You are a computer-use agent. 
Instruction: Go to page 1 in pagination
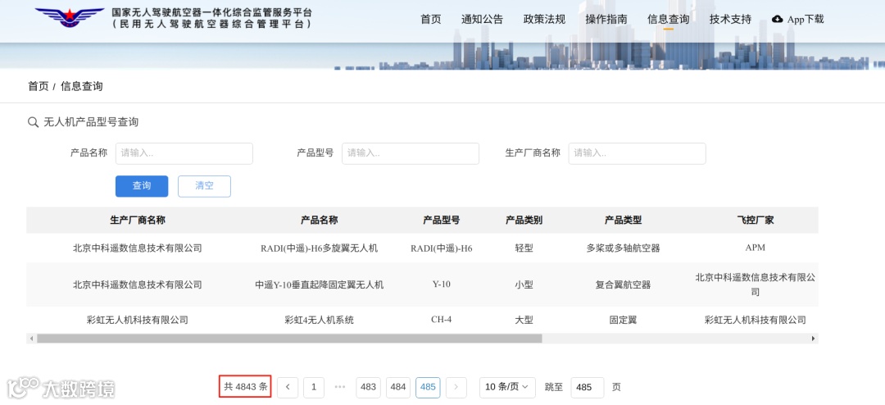[314, 387]
